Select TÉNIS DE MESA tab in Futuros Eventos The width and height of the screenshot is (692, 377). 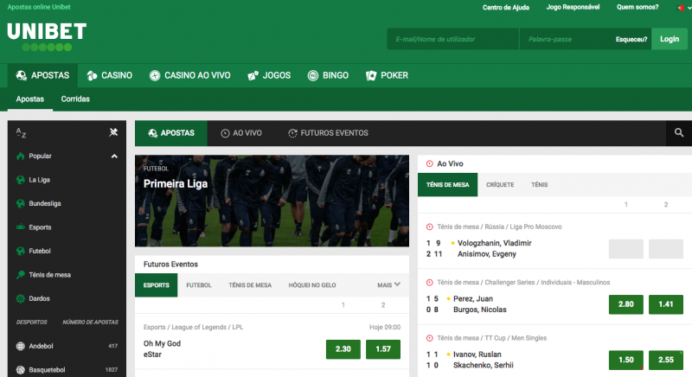tap(250, 285)
